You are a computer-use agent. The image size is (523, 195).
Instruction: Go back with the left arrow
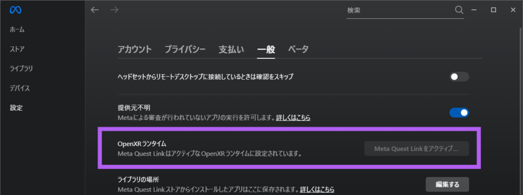[x=94, y=10]
